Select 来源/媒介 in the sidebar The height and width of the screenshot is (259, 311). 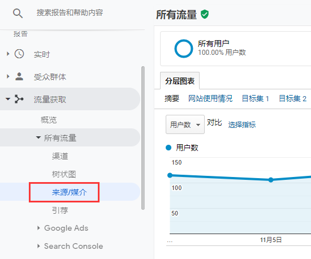(x=70, y=192)
